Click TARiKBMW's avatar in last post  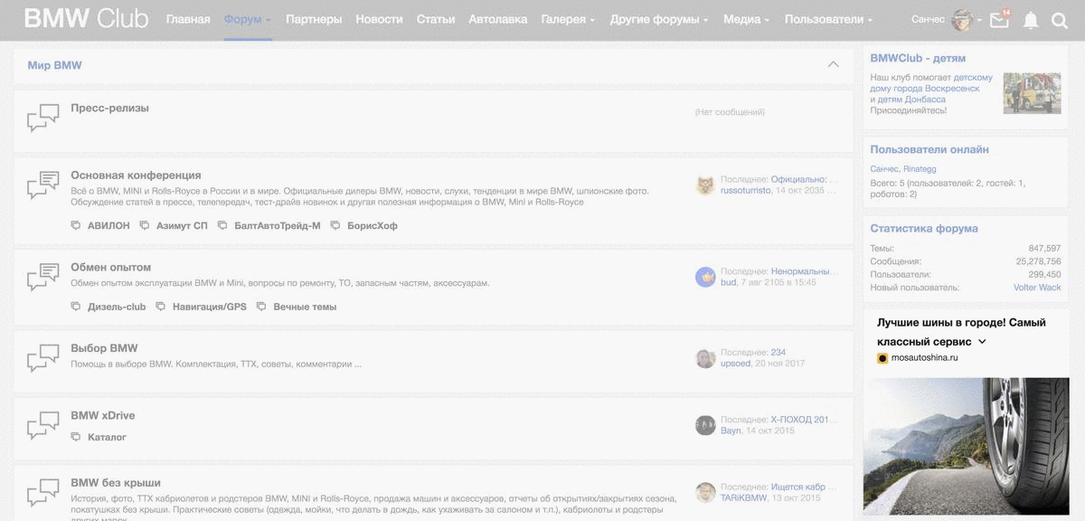(705, 493)
